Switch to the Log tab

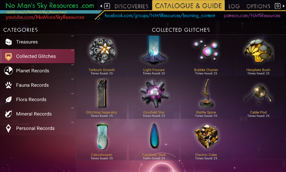click(234, 6)
